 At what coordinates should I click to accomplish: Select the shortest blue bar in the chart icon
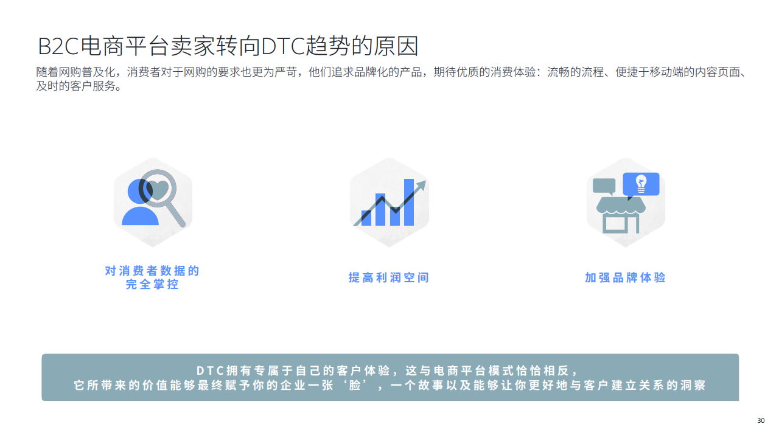tap(366, 218)
